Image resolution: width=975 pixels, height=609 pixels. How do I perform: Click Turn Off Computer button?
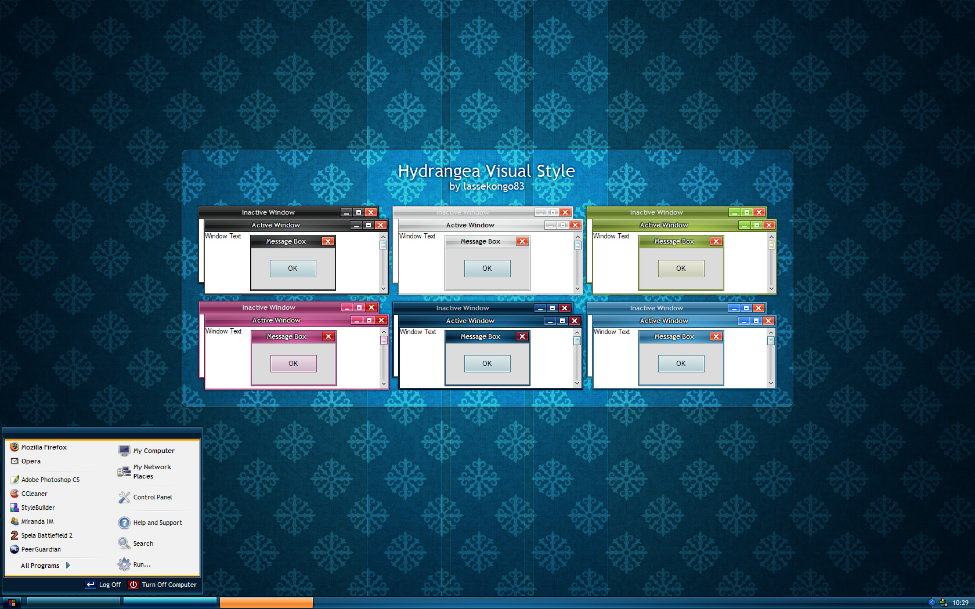coord(163,585)
